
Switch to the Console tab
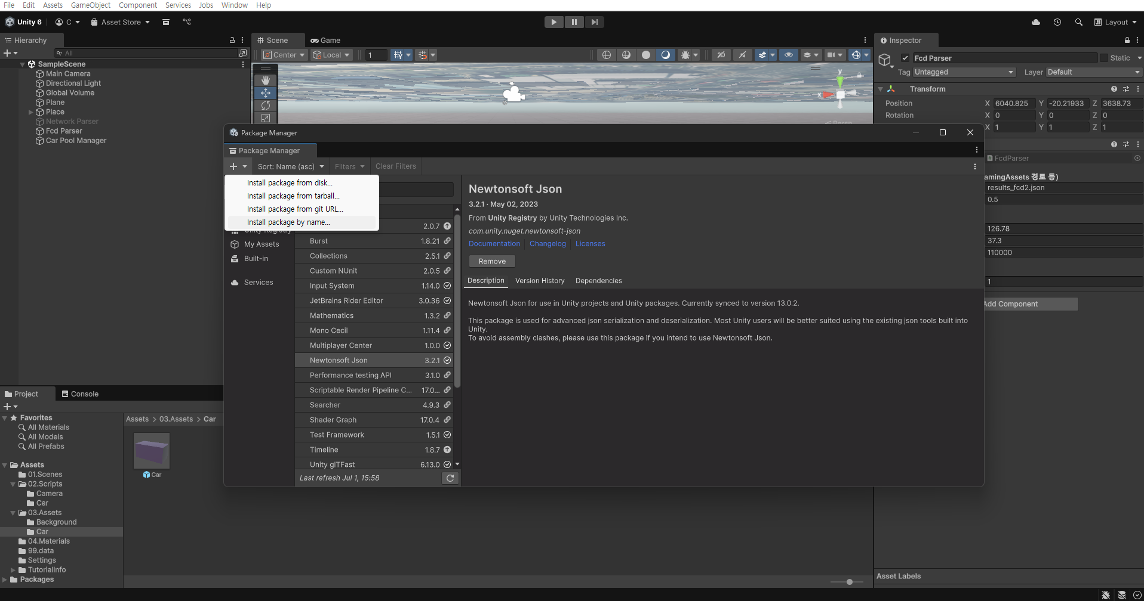tap(80, 394)
